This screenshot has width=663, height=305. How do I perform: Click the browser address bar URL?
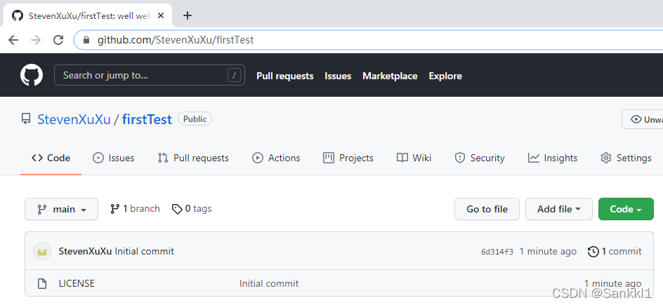pos(176,40)
